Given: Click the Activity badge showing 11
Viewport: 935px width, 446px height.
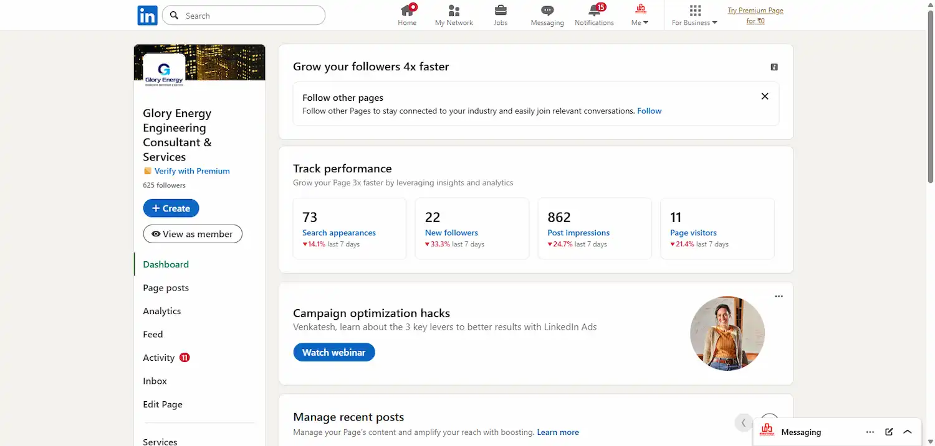Looking at the screenshot, I should coord(185,358).
